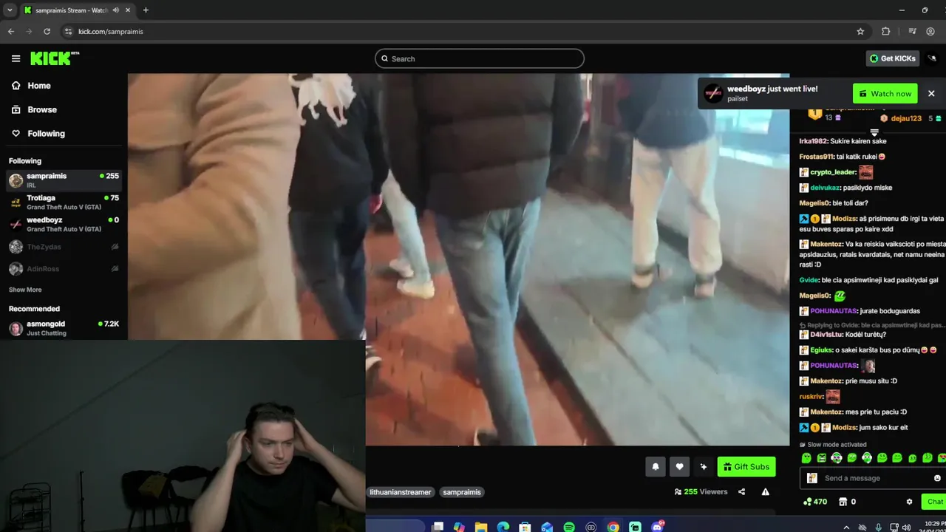Viewport: 946px width, 532px height.
Task: Click the 470 channel points balance
Action: pos(815,502)
